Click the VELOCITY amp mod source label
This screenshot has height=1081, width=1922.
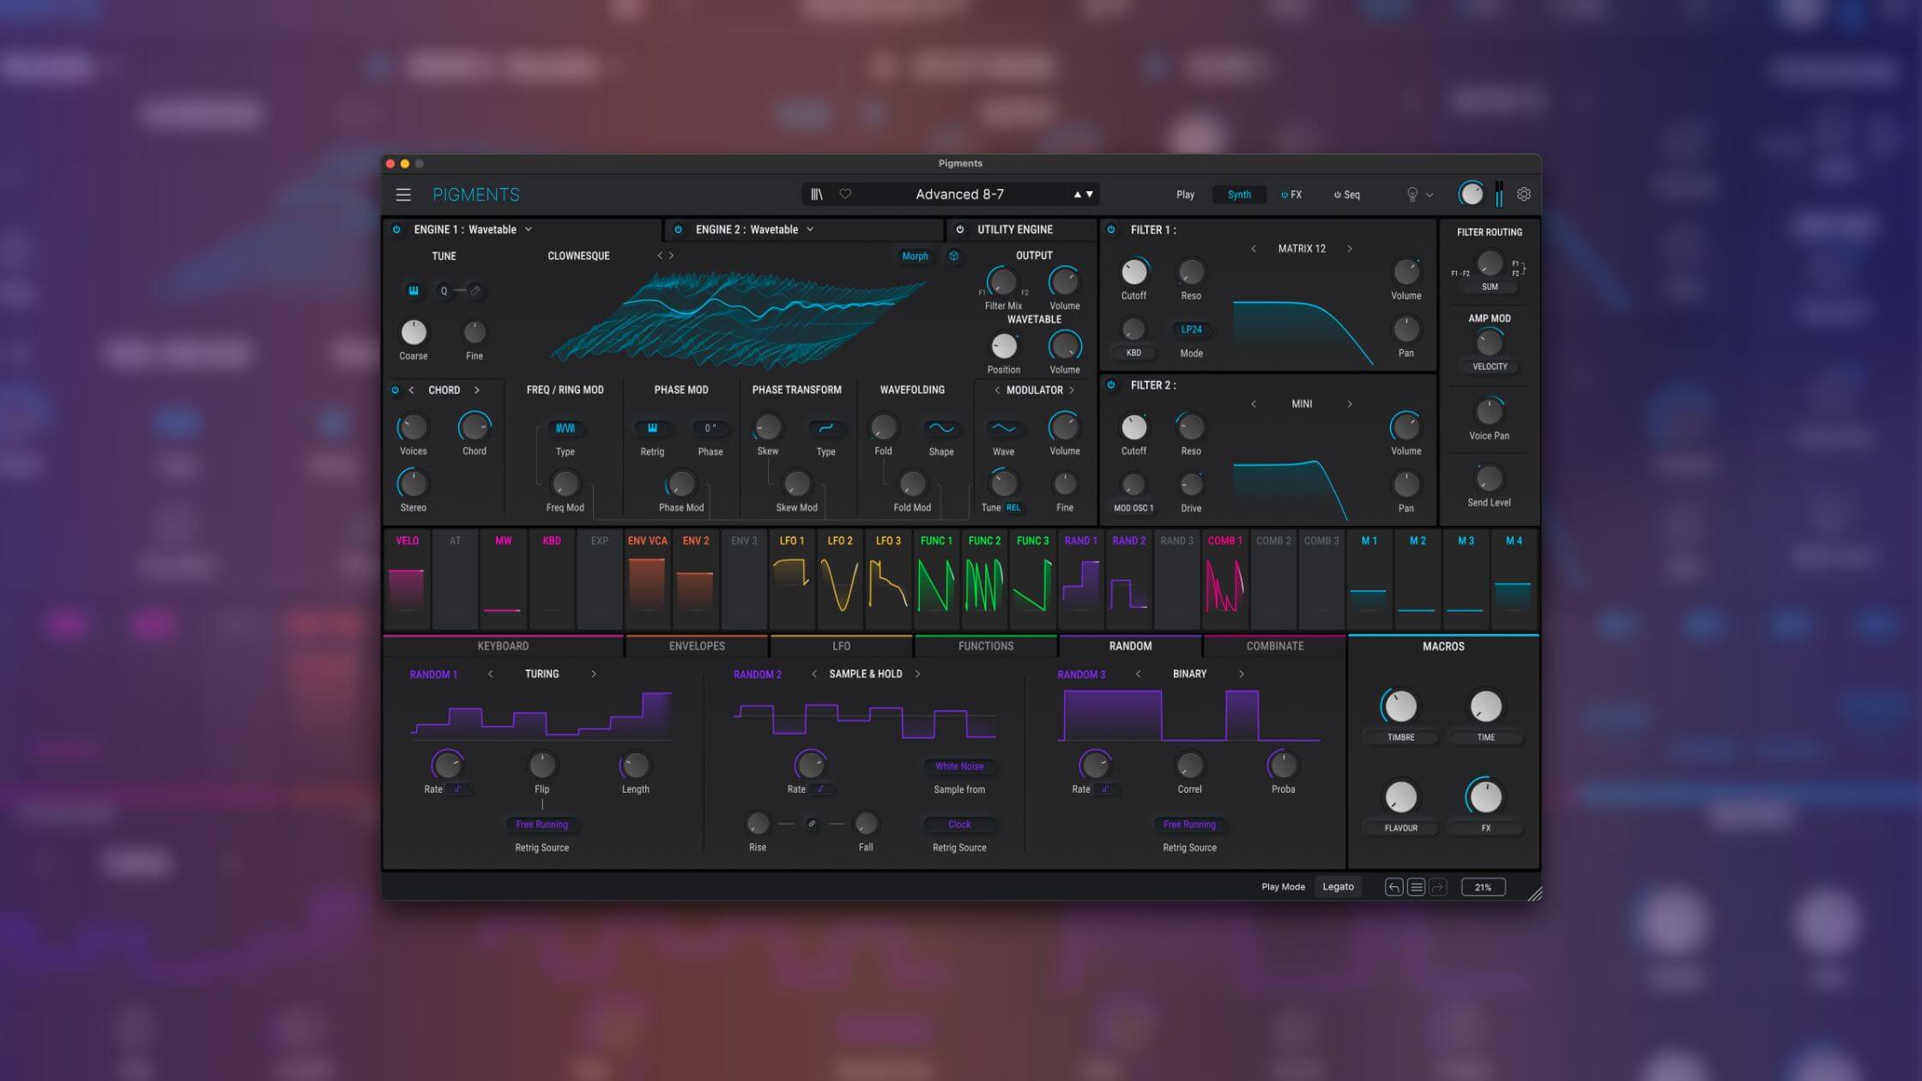[1490, 367]
